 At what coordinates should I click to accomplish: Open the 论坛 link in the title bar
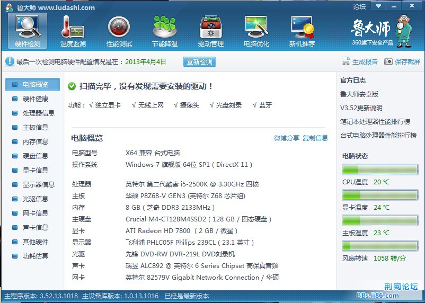click(x=359, y=7)
